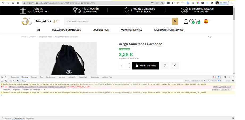This screenshot has height=120, width=245.
Task: Switch to the Lighthouse tab
Action: pyautogui.click(x=95, y=77)
